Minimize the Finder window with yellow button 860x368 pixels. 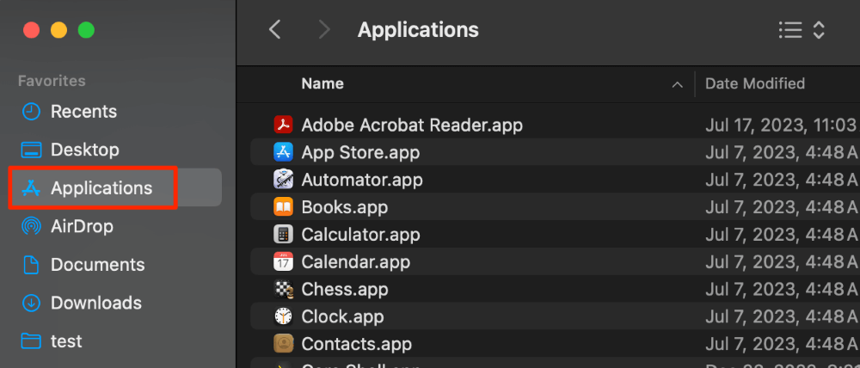[58, 29]
